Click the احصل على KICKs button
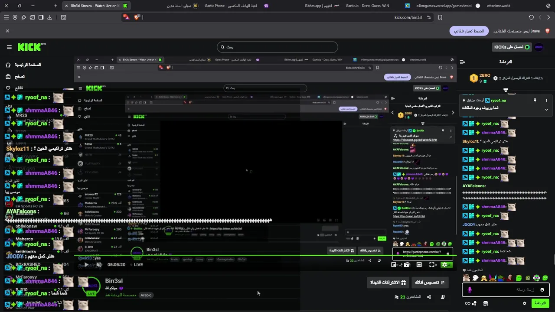Image resolution: width=555 pixels, height=312 pixels. tap(512, 47)
